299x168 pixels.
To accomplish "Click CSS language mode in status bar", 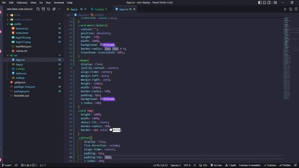I will point(203,165).
